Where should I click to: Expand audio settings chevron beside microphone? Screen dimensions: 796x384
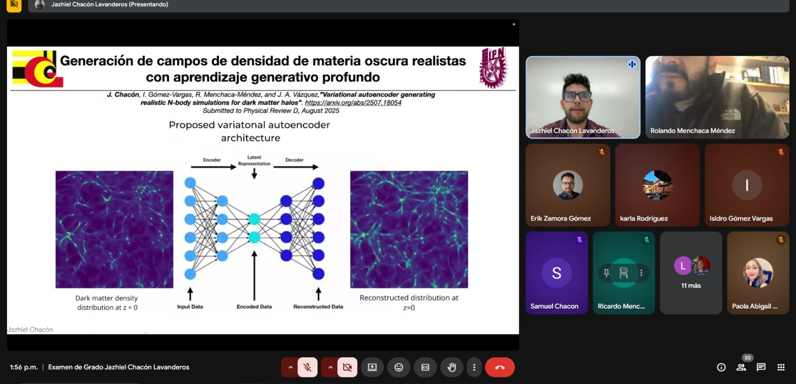[290, 368]
